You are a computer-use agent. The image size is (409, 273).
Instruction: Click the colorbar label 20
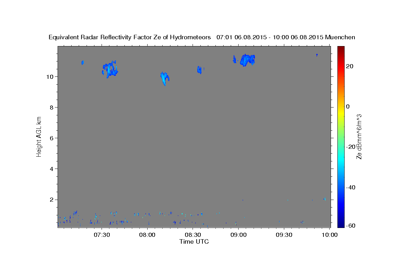pyautogui.click(x=350, y=66)
